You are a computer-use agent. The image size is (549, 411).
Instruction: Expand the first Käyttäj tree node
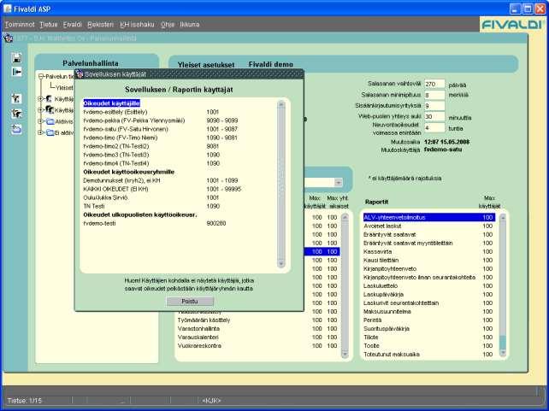[40, 99]
